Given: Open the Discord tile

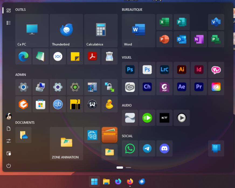Looking at the screenshot, I should 164,148.
